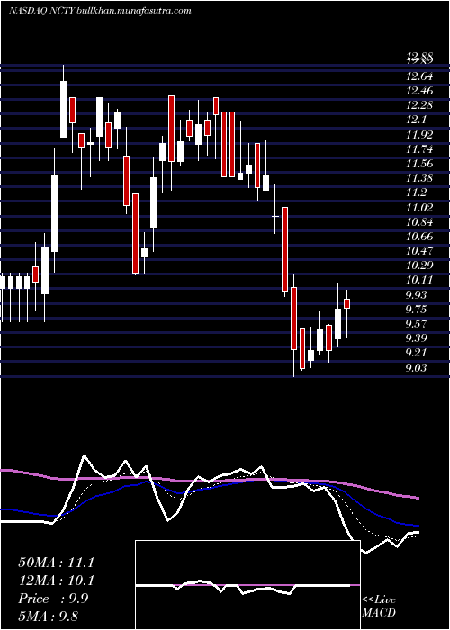450x630 pixels.
Task: Click the 10.66 price axis label
Action: [419, 236]
